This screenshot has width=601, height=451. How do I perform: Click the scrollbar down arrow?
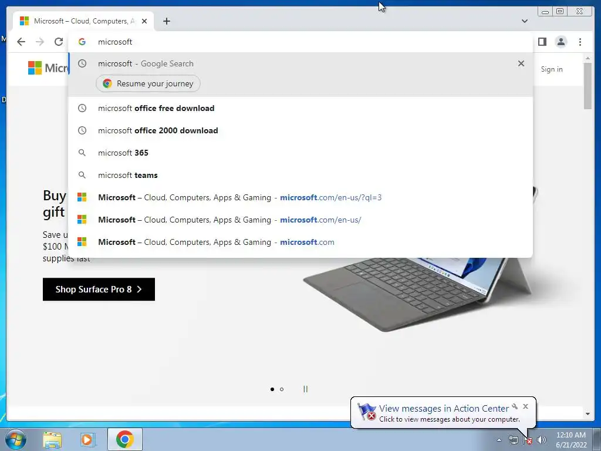[x=588, y=413]
